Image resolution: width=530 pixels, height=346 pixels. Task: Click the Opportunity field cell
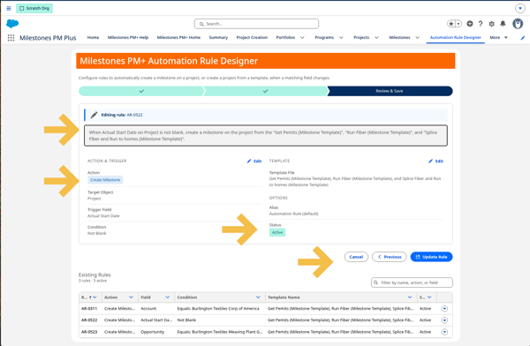pos(153,332)
